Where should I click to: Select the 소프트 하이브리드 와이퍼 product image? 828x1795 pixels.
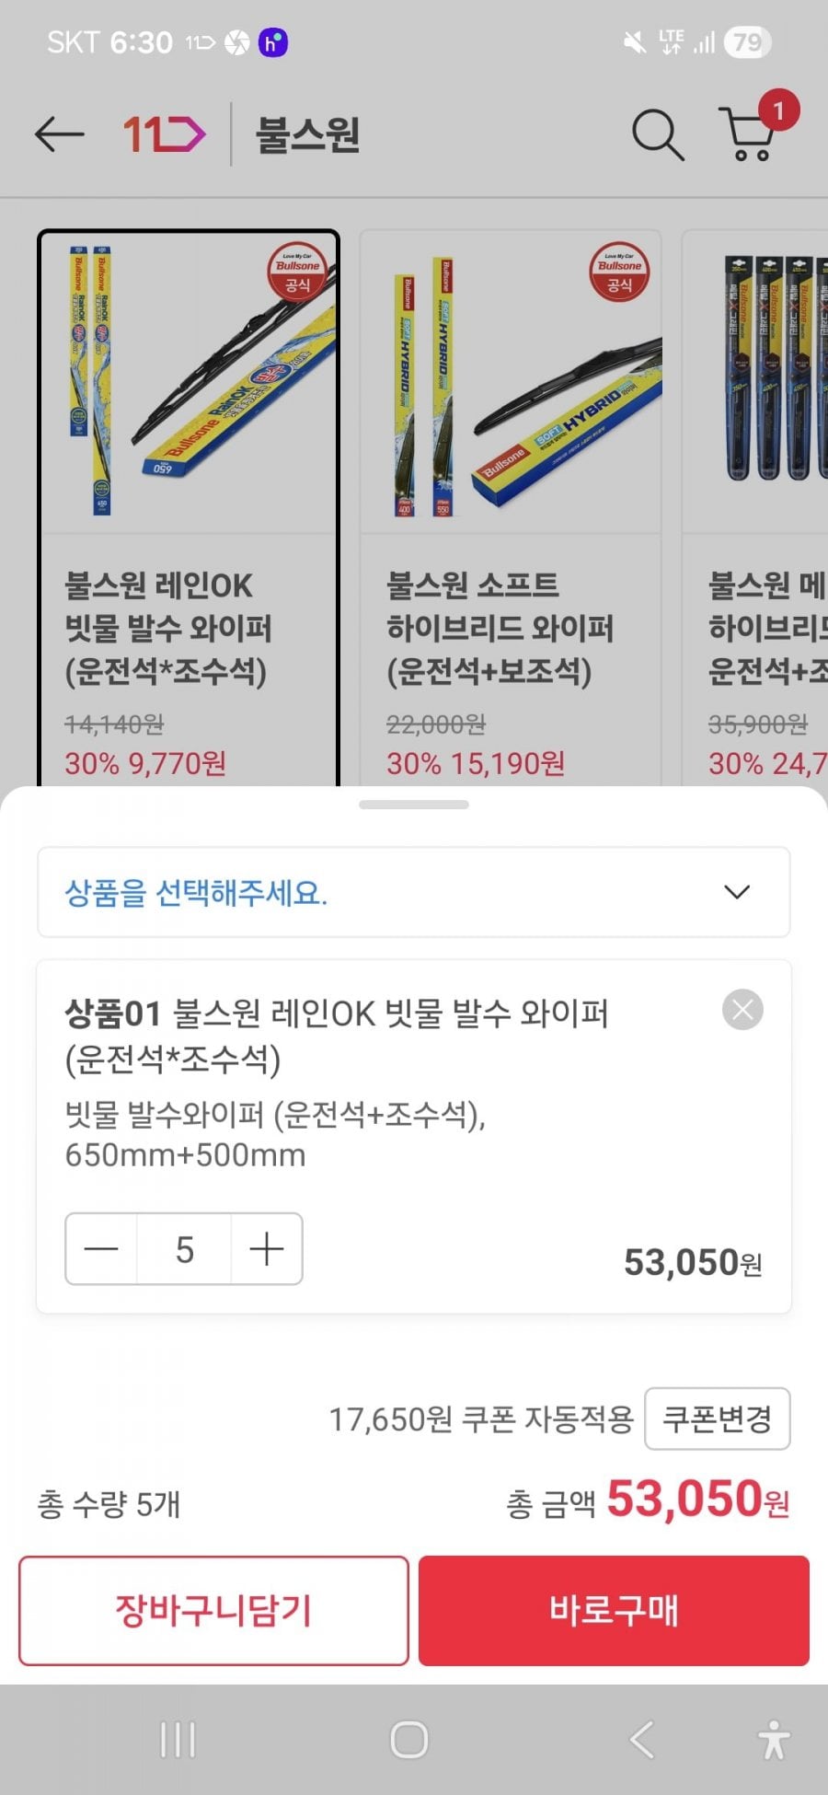(511, 382)
